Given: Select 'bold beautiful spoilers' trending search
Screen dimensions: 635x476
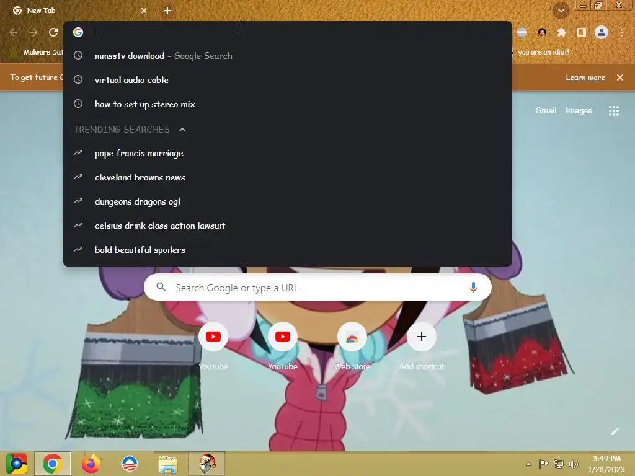Looking at the screenshot, I should pyautogui.click(x=288, y=250).
